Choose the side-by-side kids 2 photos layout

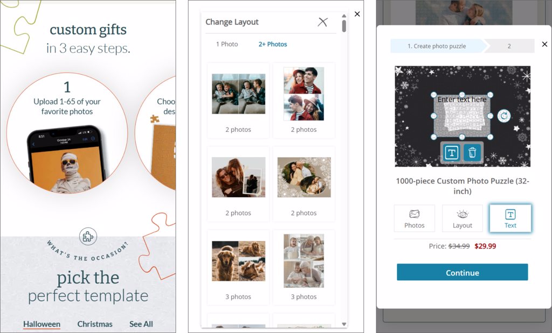tap(238, 101)
